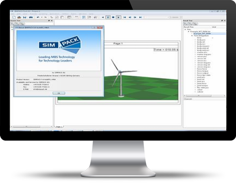Select the force torque row
The image size is (236, 183).
[x=203, y=71]
